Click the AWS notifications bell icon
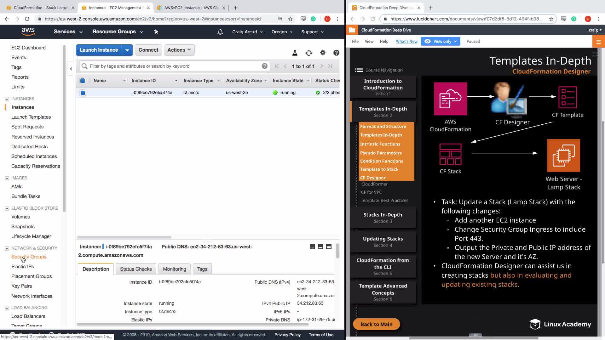Image resolution: width=605 pixels, height=340 pixels. point(220,32)
